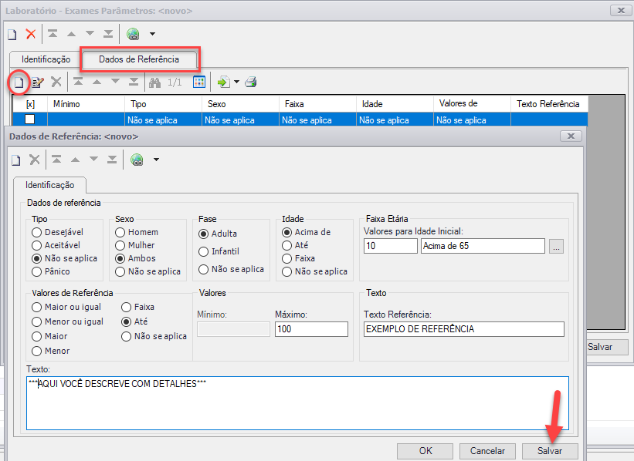Add new reference data row in grid toolbar
The width and height of the screenshot is (634, 461).
pos(19,82)
